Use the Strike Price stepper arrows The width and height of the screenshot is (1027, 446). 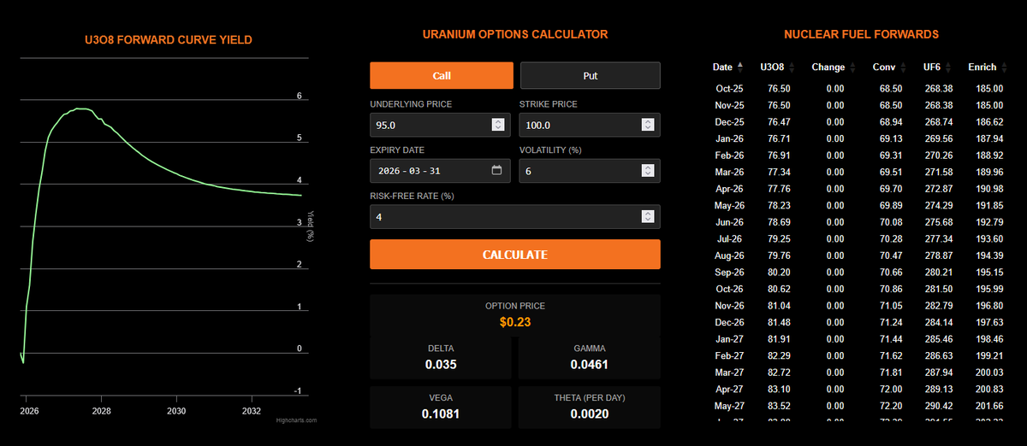[648, 125]
